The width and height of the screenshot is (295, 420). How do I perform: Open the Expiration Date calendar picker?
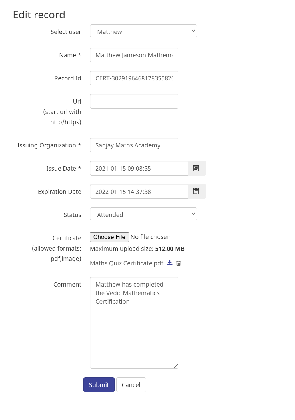(196, 192)
